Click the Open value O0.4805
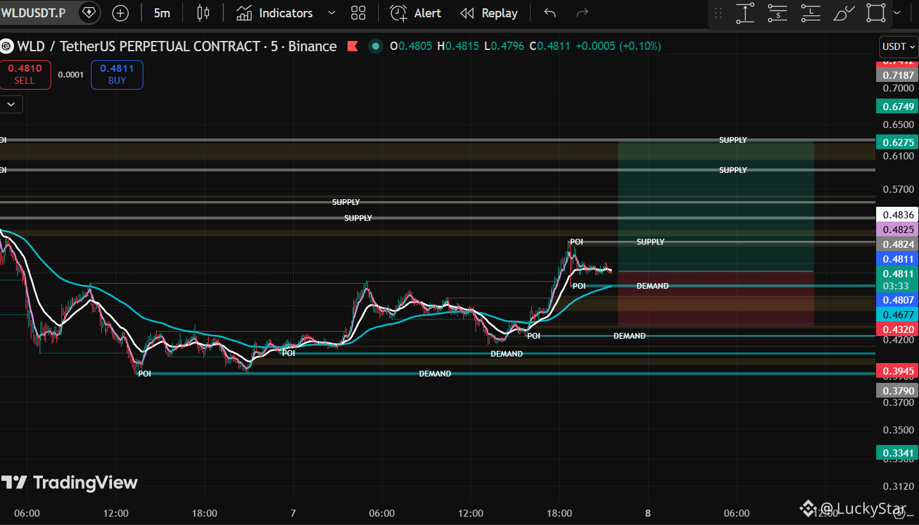 pyautogui.click(x=412, y=46)
